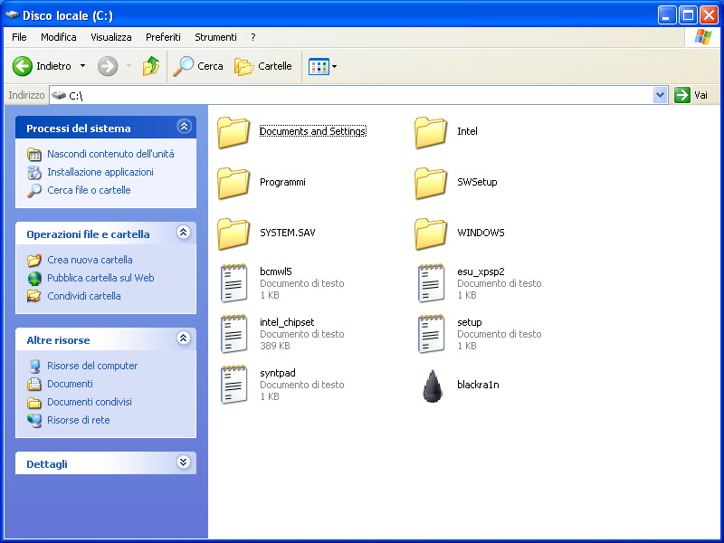Open the Preferiti menu
Image resolution: width=724 pixels, height=543 pixels.
tap(163, 37)
